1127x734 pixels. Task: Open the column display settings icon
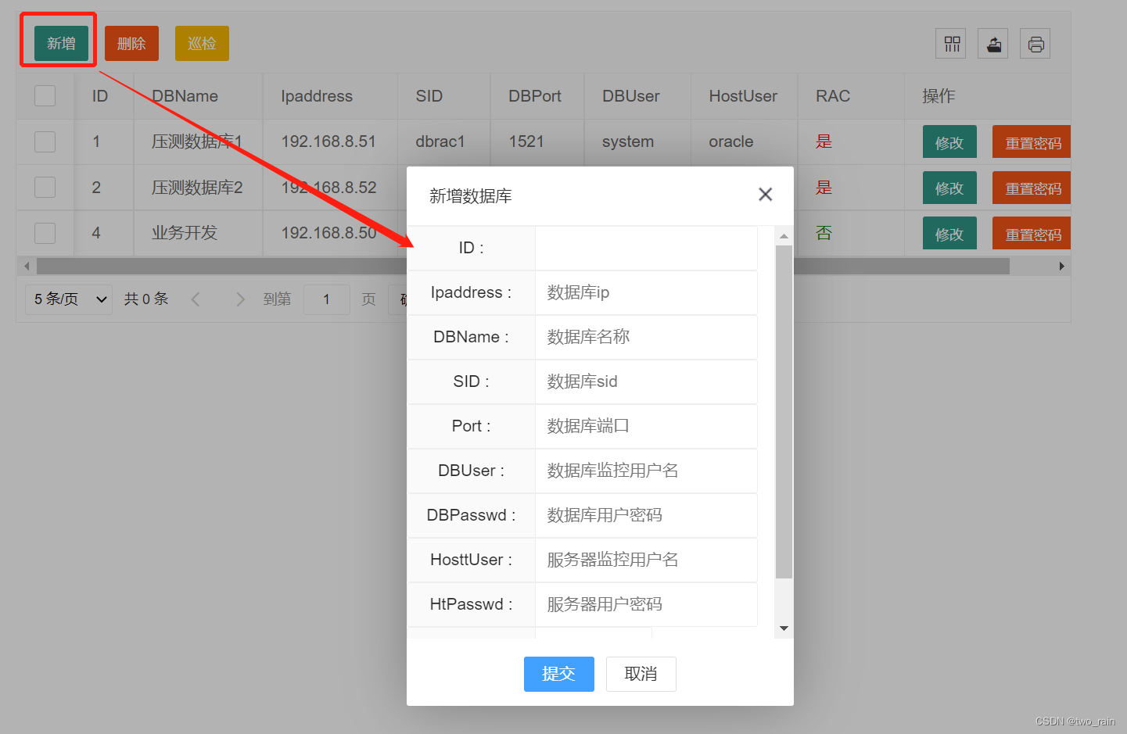point(950,43)
